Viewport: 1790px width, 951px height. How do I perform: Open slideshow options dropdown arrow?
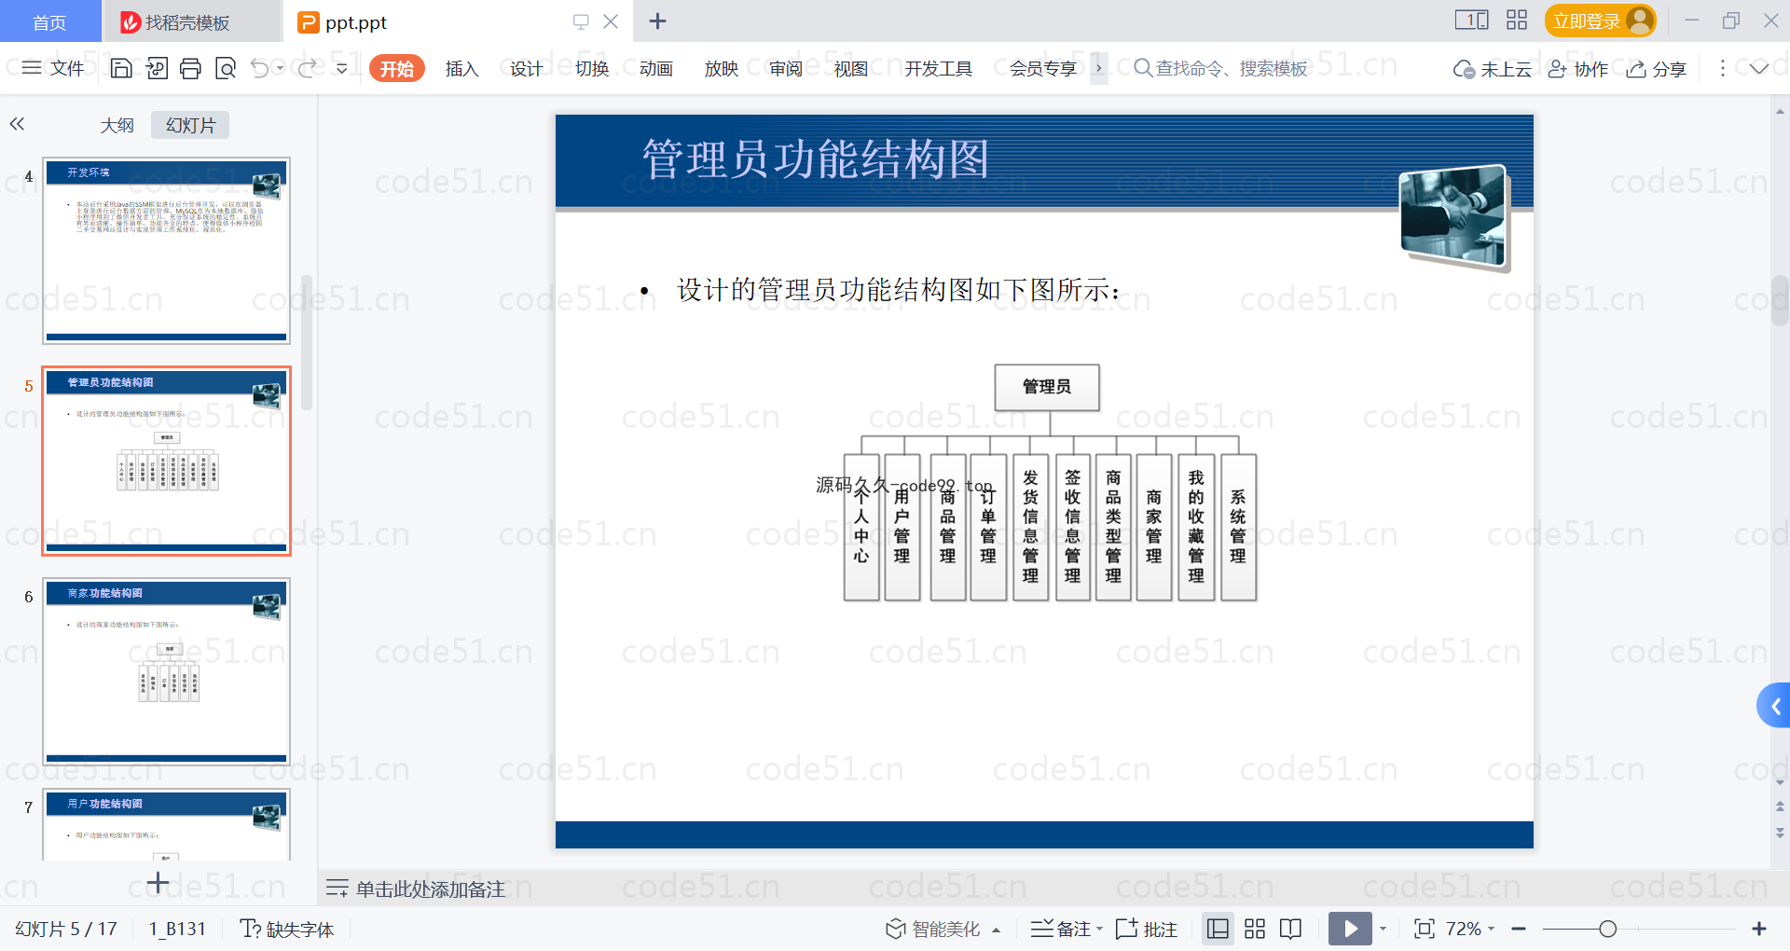pos(1384,929)
